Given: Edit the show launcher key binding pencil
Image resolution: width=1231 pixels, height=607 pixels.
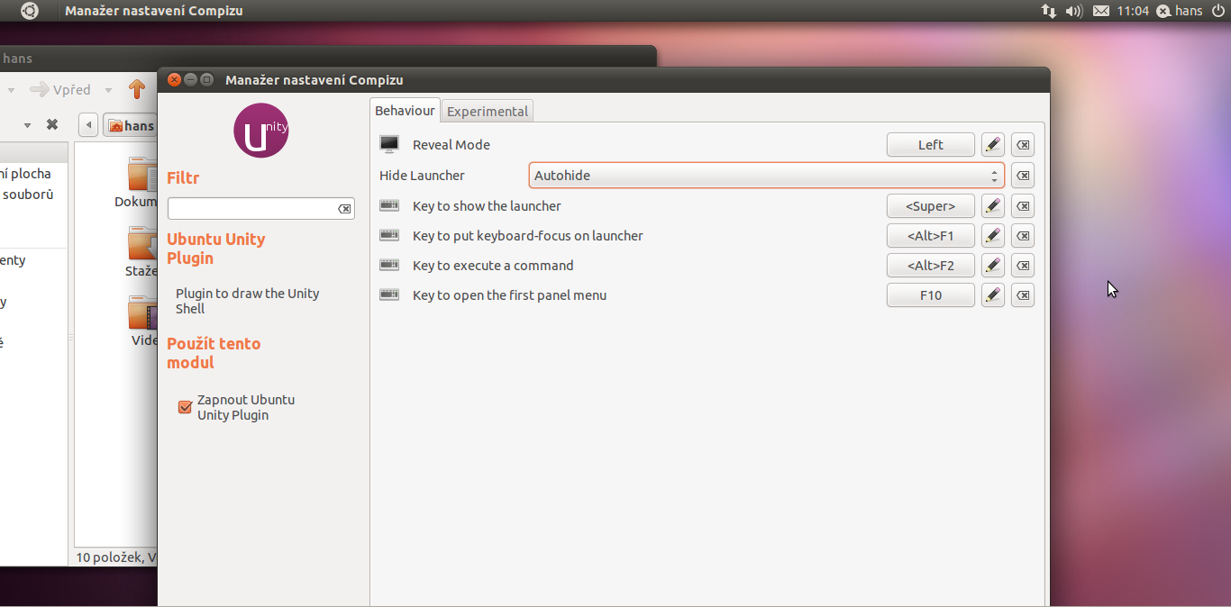Looking at the screenshot, I should click(992, 206).
